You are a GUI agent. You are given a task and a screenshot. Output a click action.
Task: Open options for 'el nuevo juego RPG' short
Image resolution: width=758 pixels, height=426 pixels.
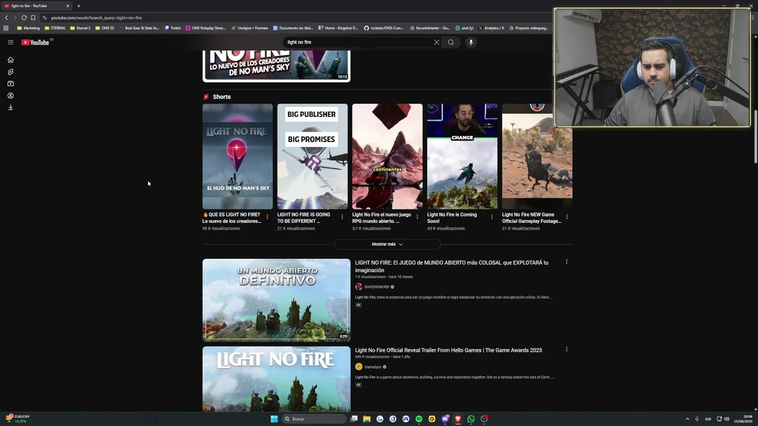click(x=417, y=217)
